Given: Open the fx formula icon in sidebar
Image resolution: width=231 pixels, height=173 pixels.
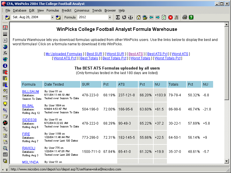Looking at the screenshot, I should (x=5, y=53).
